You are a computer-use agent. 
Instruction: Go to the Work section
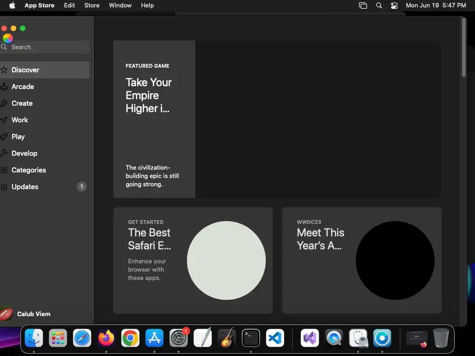tap(45, 120)
